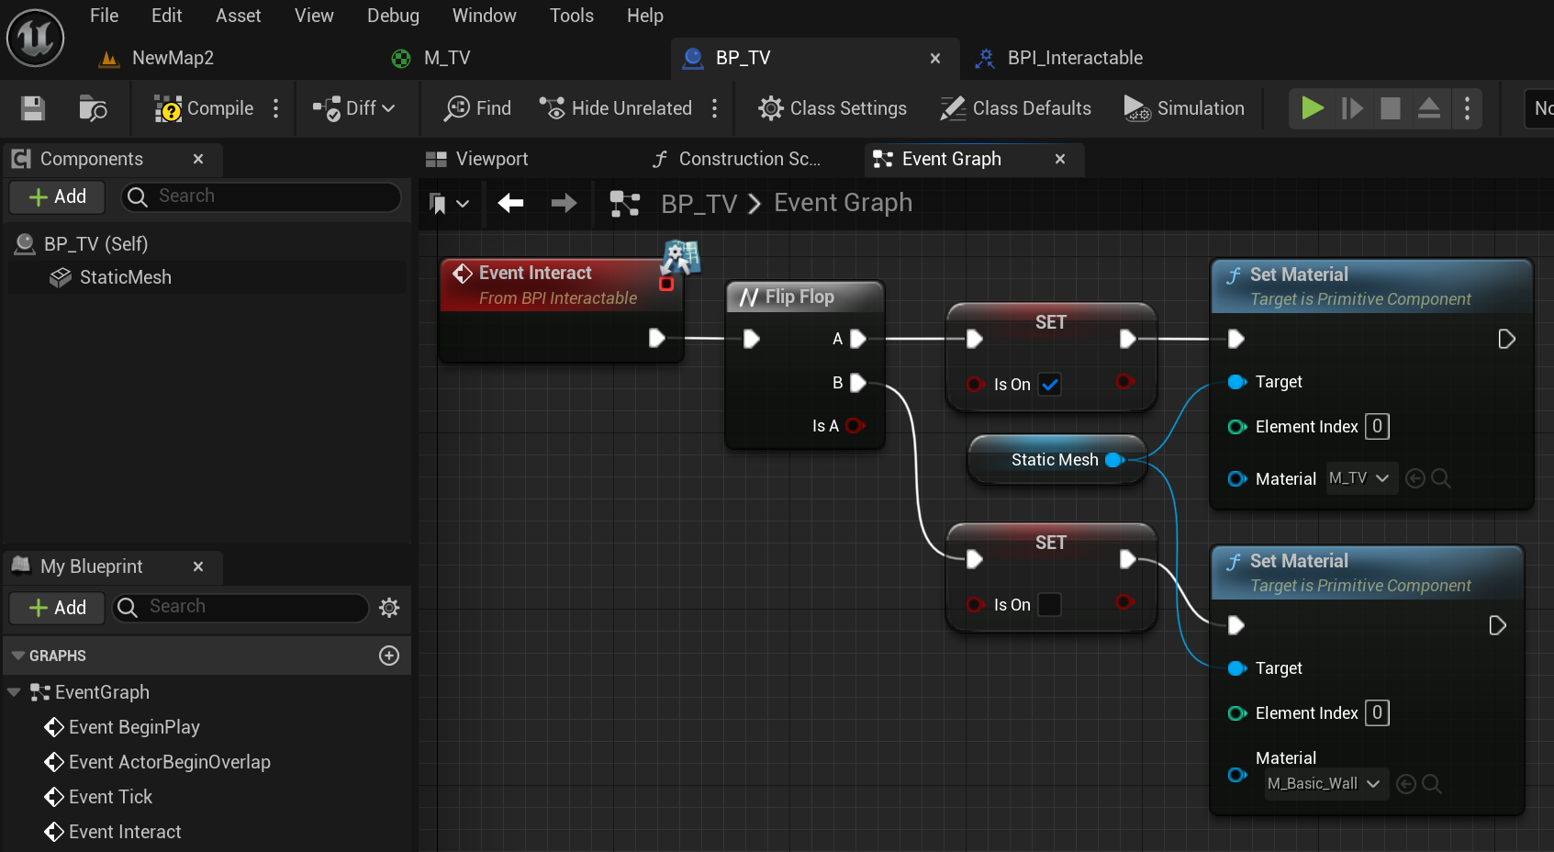Click the Stop playback button
Image resolution: width=1554 pixels, height=852 pixels.
[x=1391, y=108]
